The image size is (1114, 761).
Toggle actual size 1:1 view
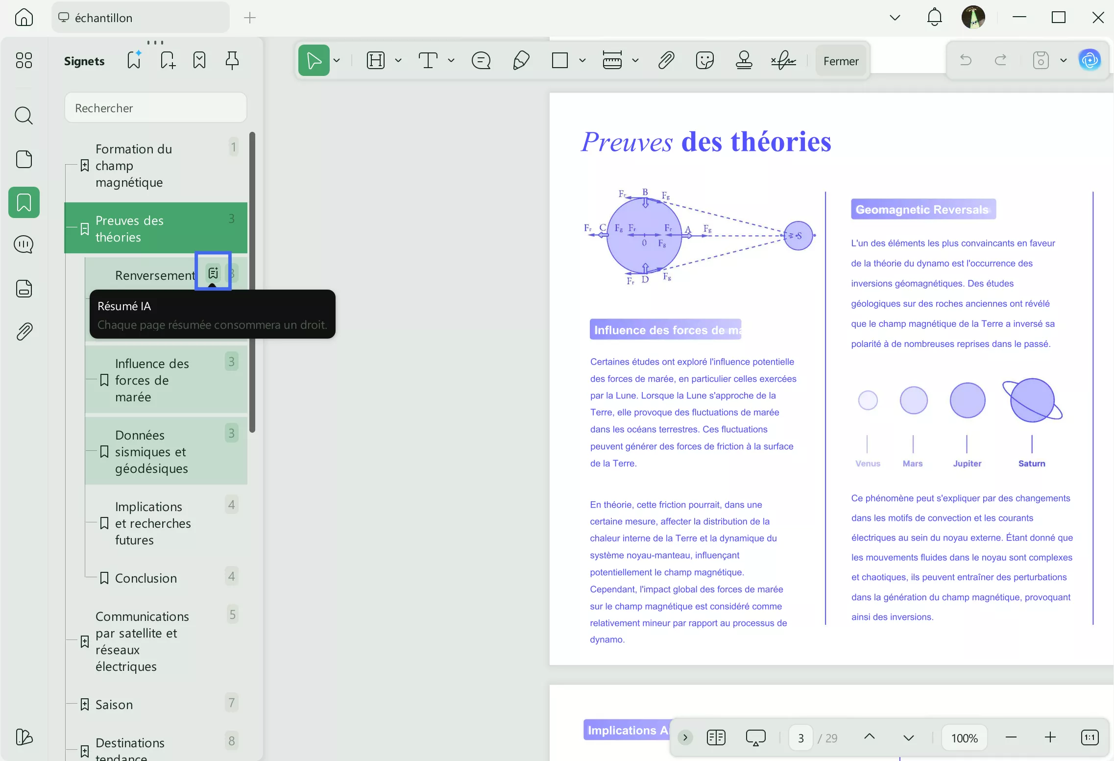(x=1090, y=737)
